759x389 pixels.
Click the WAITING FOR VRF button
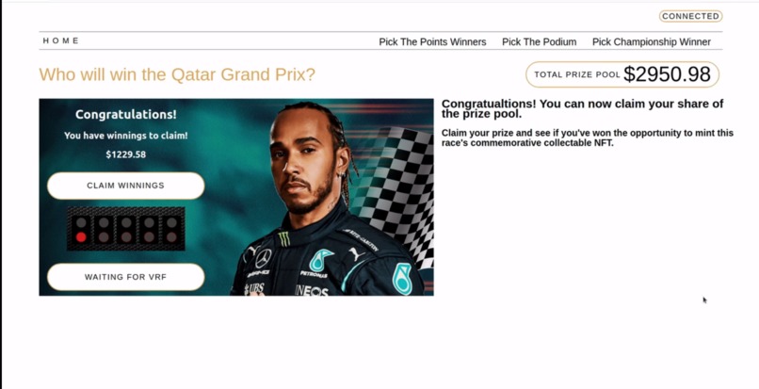(x=126, y=277)
